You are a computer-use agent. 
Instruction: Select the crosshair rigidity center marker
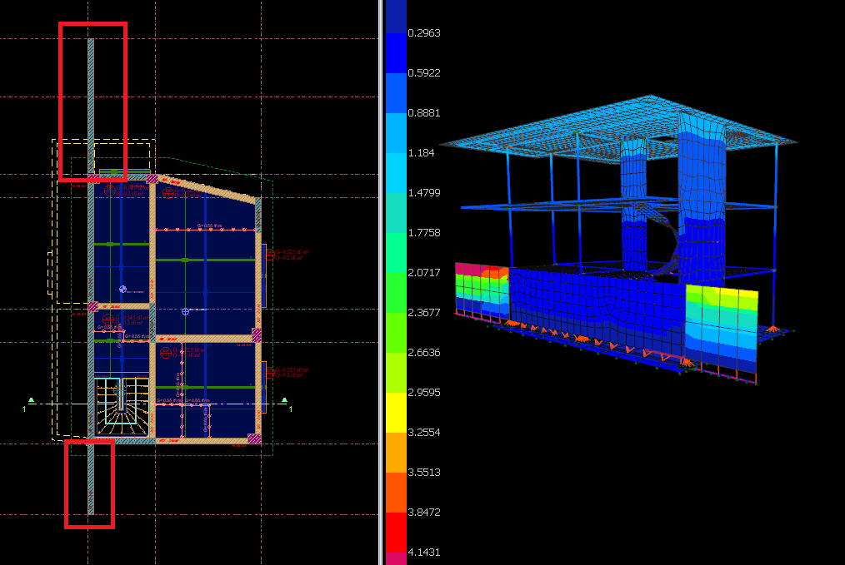tap(185, 311)
